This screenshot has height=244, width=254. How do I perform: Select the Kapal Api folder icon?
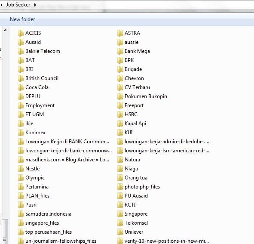point(120,124)
